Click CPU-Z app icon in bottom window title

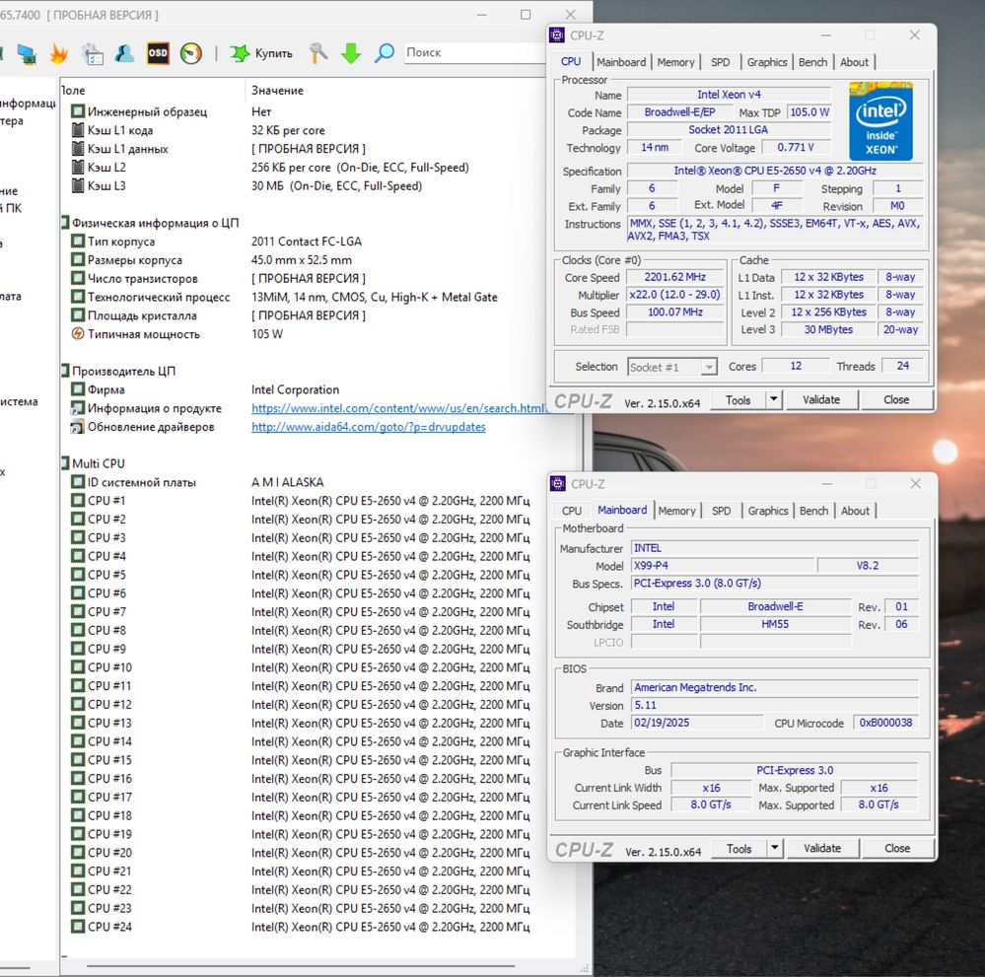pyautogui.click(x=558, y=484)
